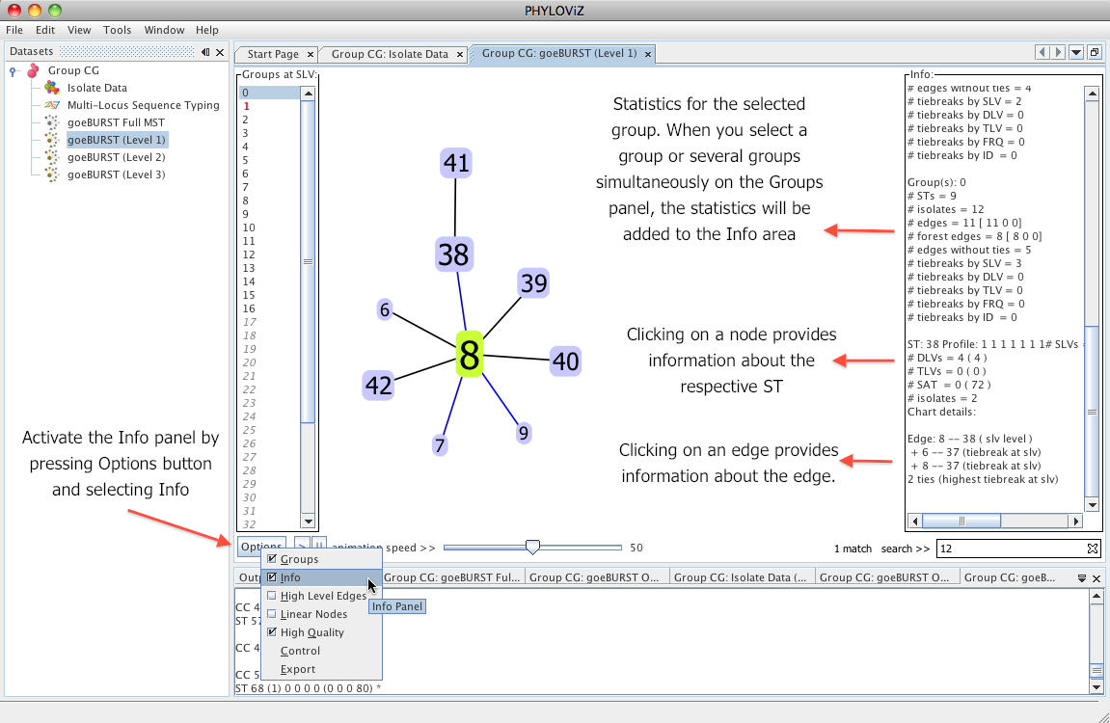1110x723 pixels.
Task: Clear the search field
Action: (1093, 549)
